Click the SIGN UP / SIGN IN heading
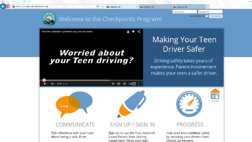Screen dimensions: 252x142 (x=132, y=125)
